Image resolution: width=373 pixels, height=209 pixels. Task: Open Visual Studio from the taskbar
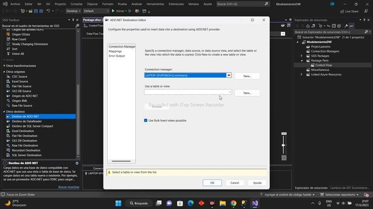click(255, 203)
